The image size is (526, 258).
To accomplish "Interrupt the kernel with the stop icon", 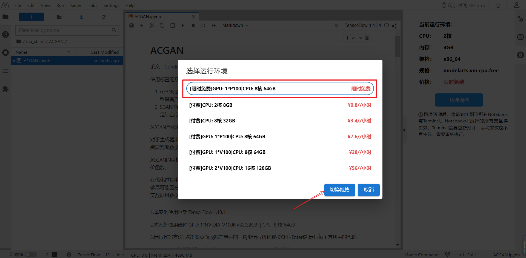I will point(193,25).
